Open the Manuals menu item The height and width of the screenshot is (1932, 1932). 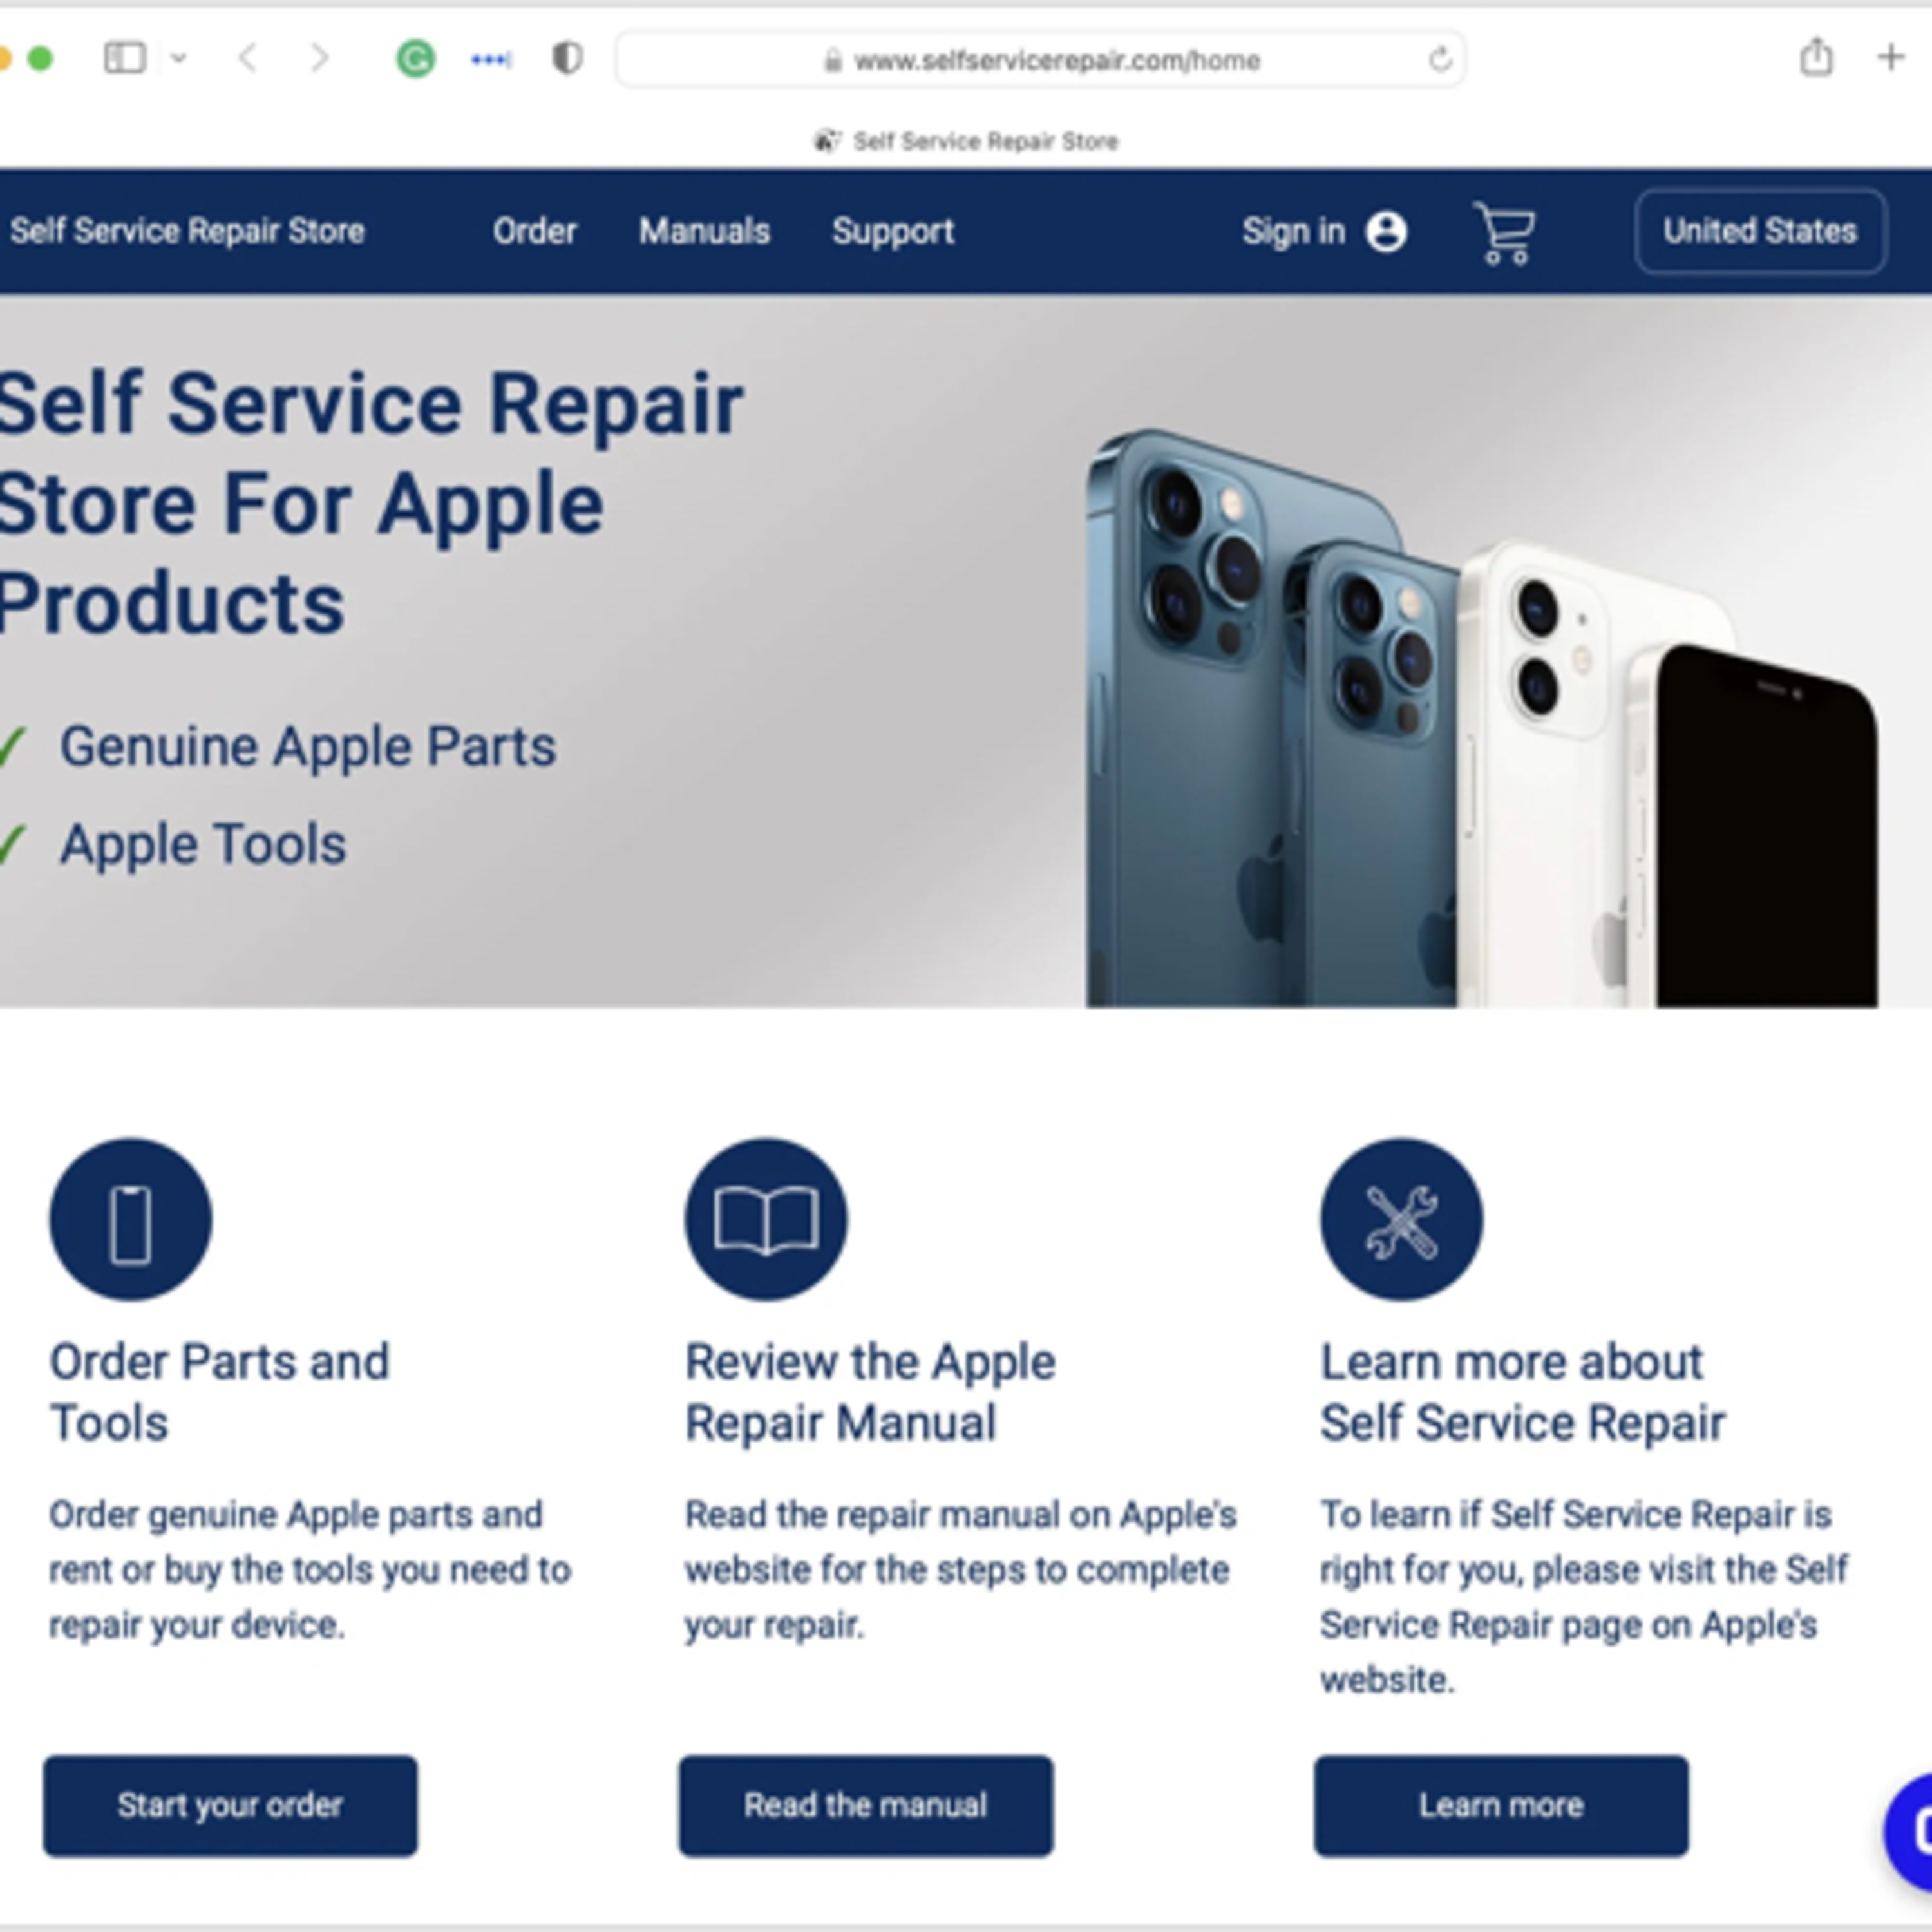pos(705,231)
